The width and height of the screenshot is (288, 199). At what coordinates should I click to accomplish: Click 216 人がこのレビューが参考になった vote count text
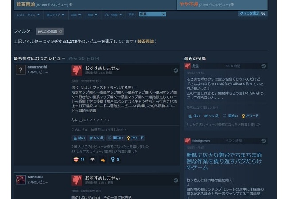point(110,147)
